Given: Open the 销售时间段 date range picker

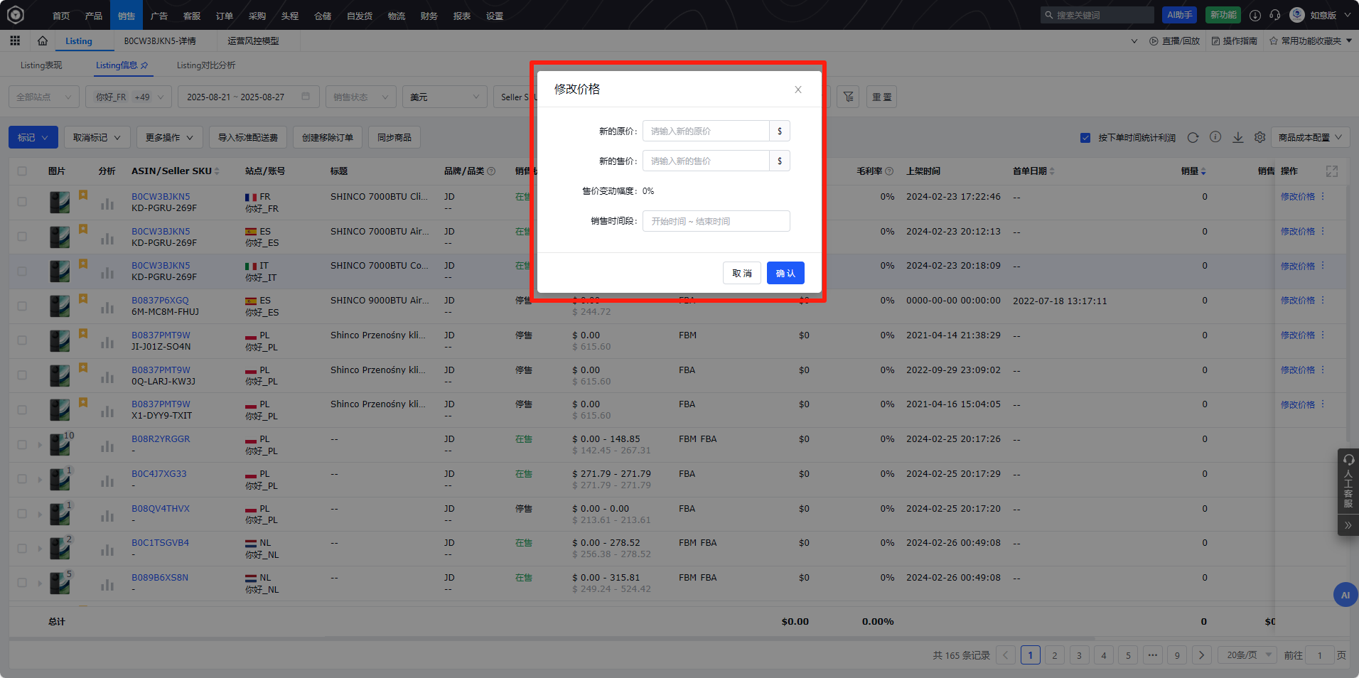Looking at the screenshot, I should coord(716,221).
